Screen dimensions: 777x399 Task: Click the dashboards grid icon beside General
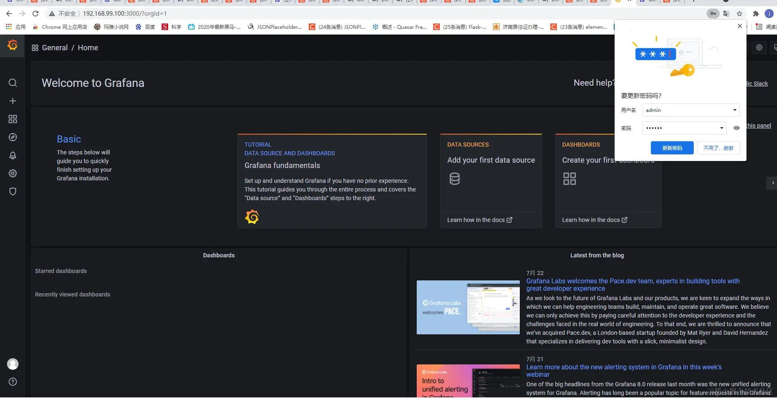(35, 48)
